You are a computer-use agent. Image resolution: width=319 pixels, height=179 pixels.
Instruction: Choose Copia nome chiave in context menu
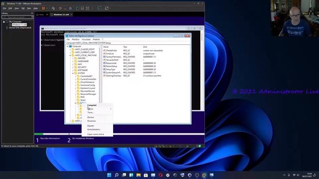click(x=97, y=134)
